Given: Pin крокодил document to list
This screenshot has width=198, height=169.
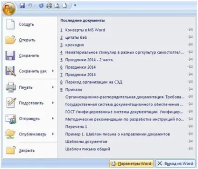Looking at the screenshot, I should pos(190,44).
